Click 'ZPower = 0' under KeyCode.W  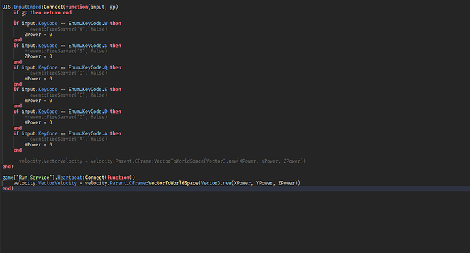(x=38, y=35)
